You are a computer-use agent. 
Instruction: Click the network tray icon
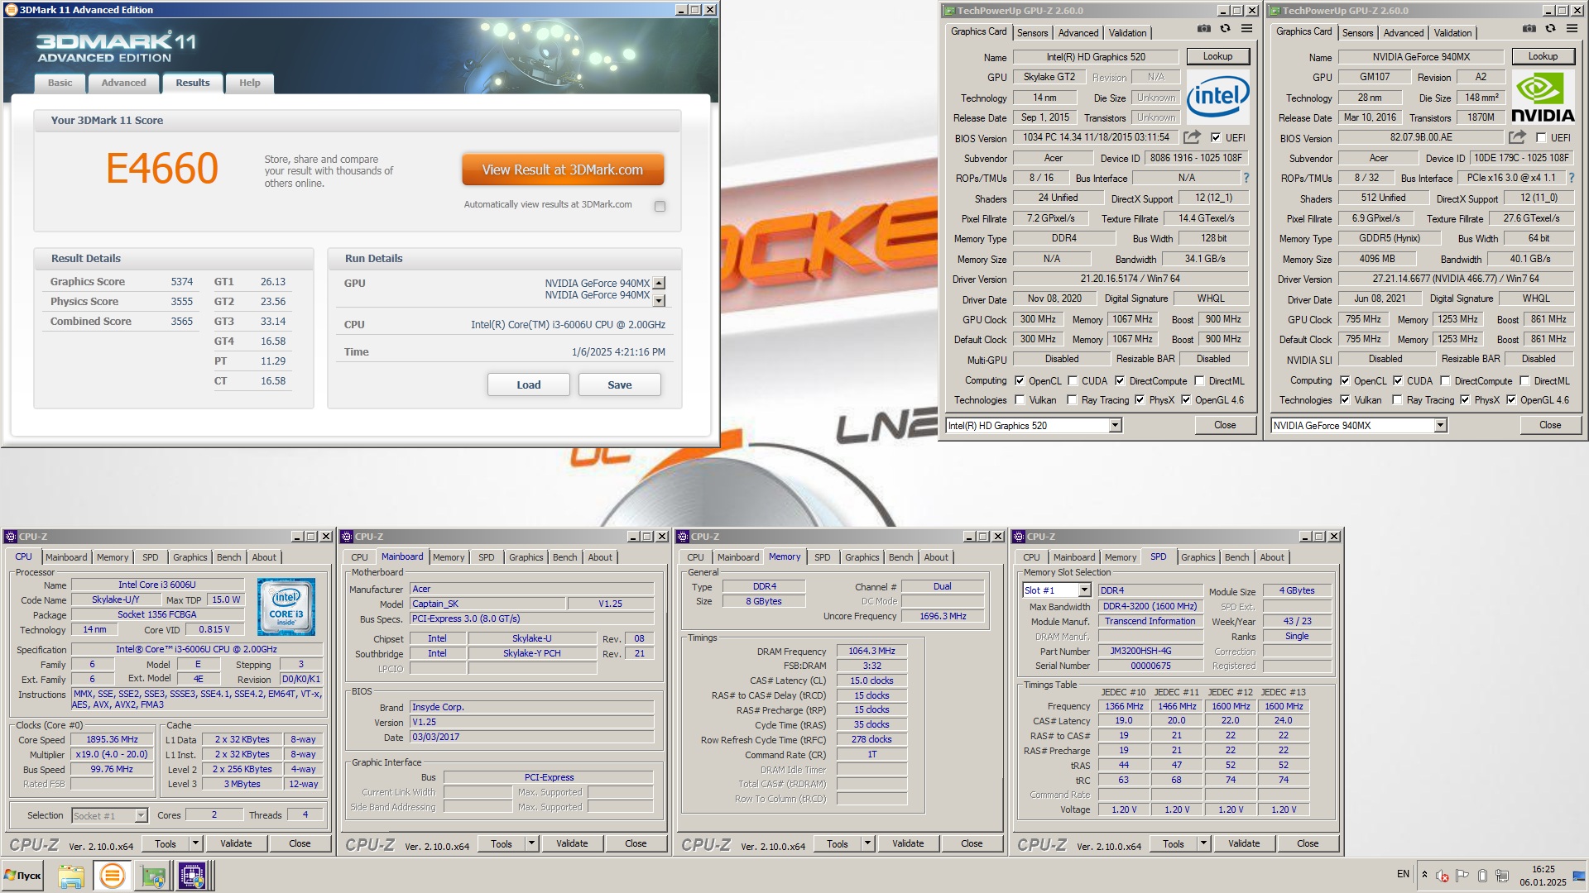click(x=1502, y=876)
